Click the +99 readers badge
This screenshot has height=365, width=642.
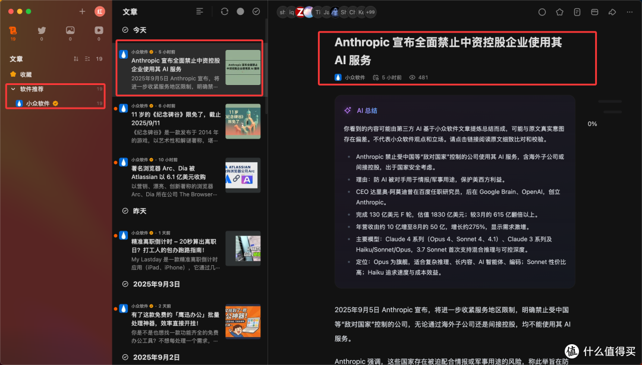pyautogui.click(x=370, y=12)
